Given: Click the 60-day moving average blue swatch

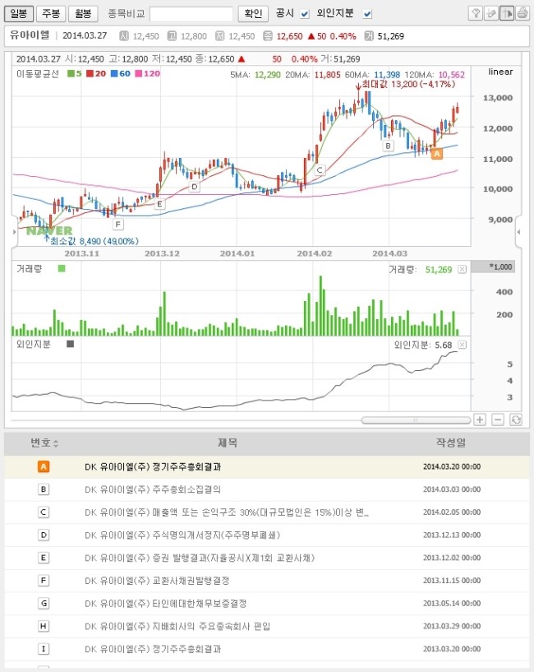Looking at the screenshot, I should point(114,74).
